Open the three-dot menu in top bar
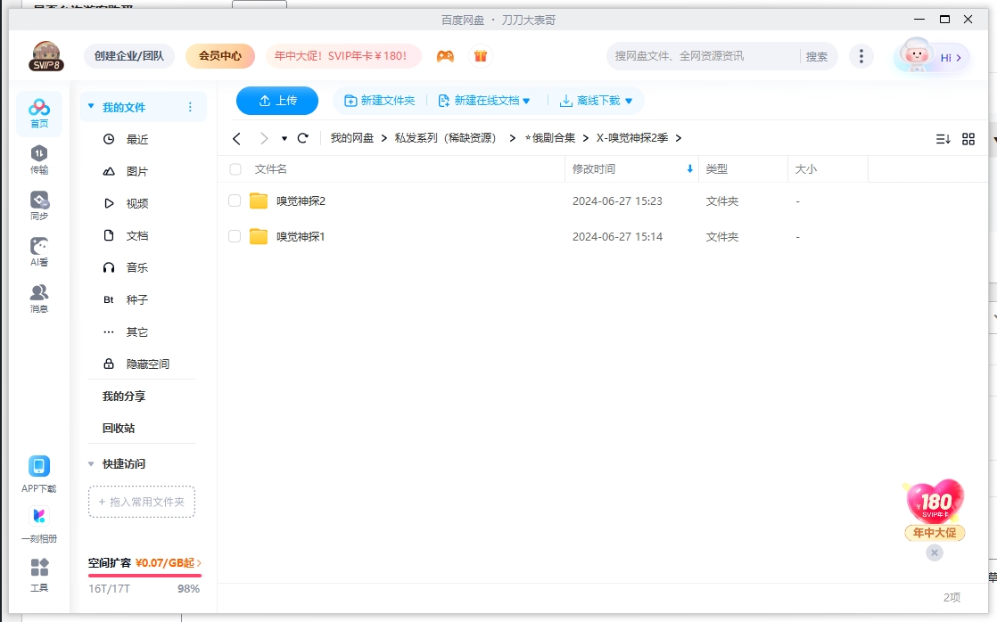Screen dimensions: 997x622 [x=861, y=55]
